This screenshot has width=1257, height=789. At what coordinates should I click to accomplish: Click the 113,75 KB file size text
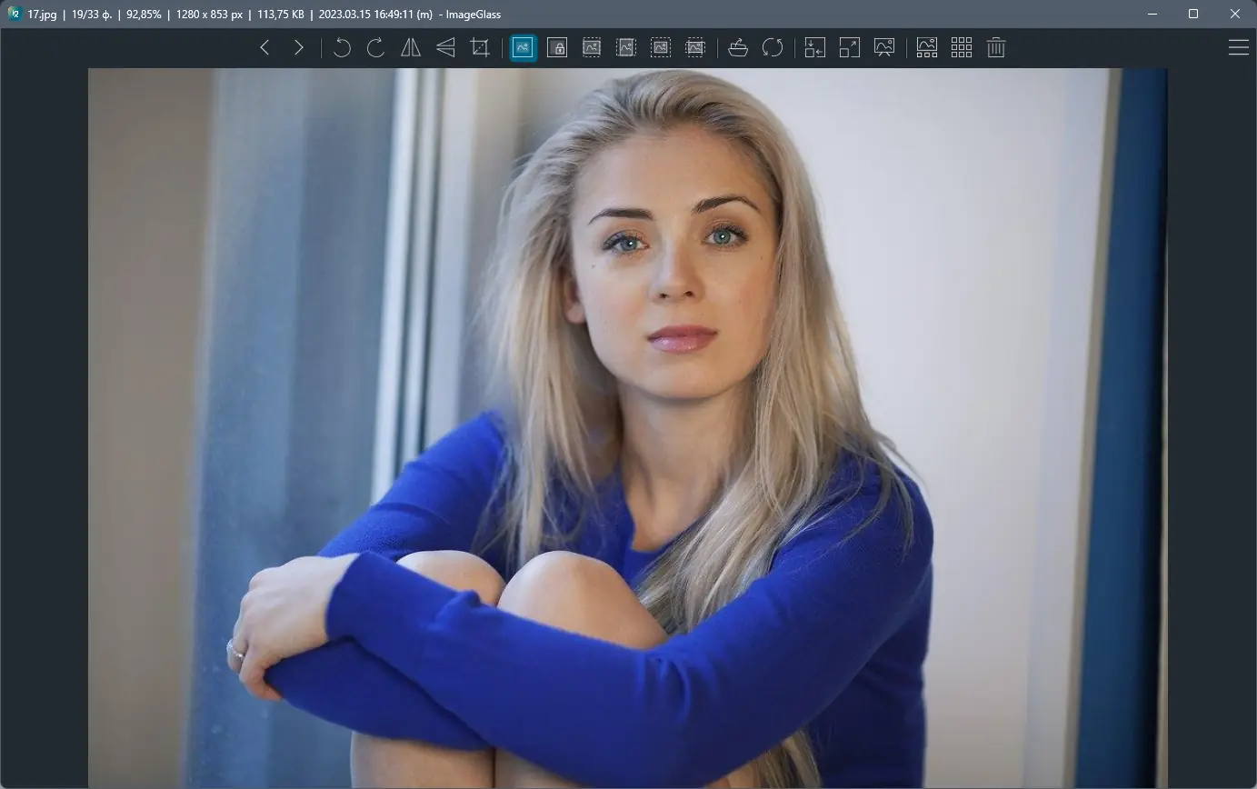tap(280, 15)
